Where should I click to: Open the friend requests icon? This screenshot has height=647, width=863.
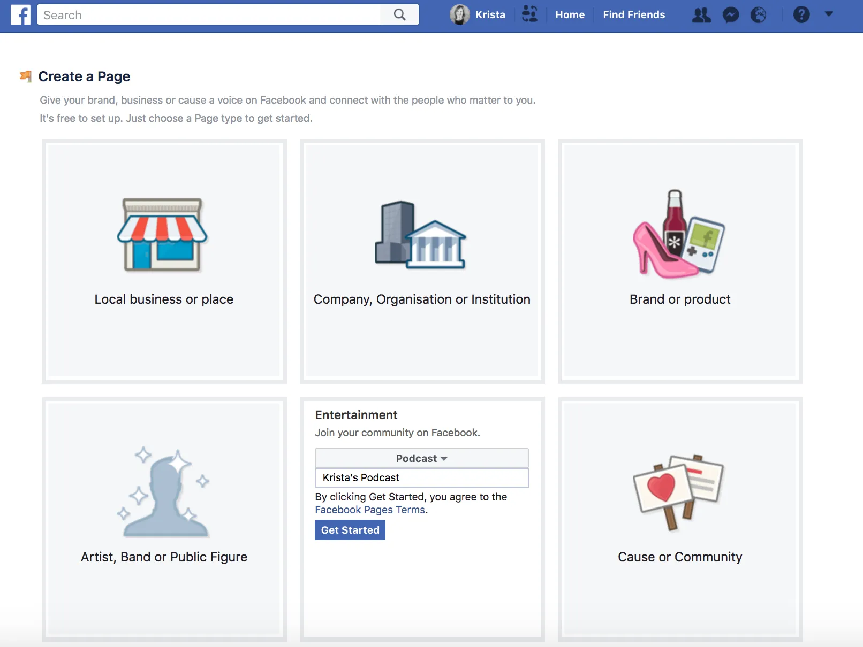point(701,15)
